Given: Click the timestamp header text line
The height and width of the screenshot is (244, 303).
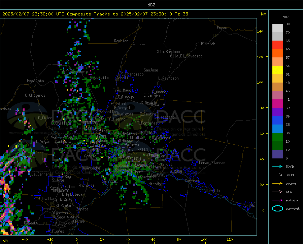Looking at the screenshot, I should [x=95, y=14].
